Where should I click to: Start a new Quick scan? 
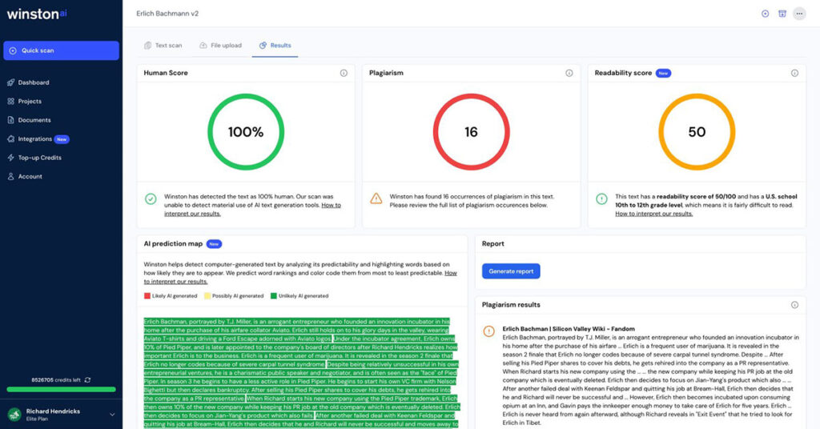tap(61, 50)
